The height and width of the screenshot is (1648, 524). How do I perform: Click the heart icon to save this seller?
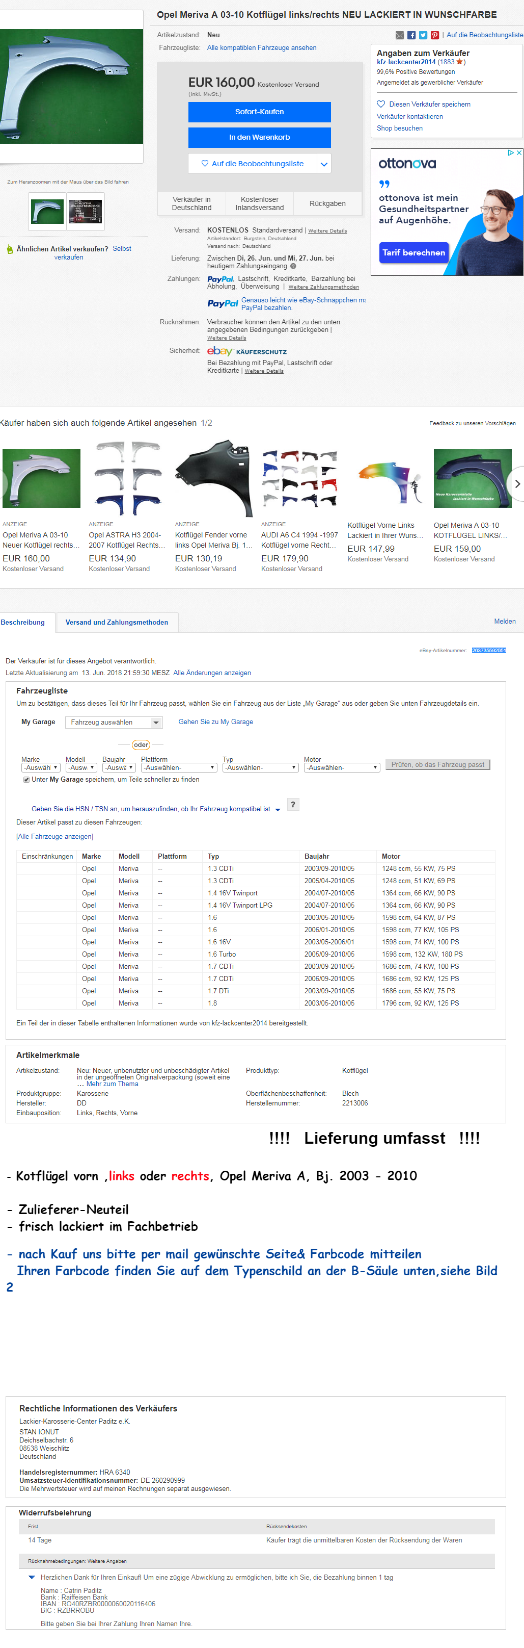coord(381,105)
